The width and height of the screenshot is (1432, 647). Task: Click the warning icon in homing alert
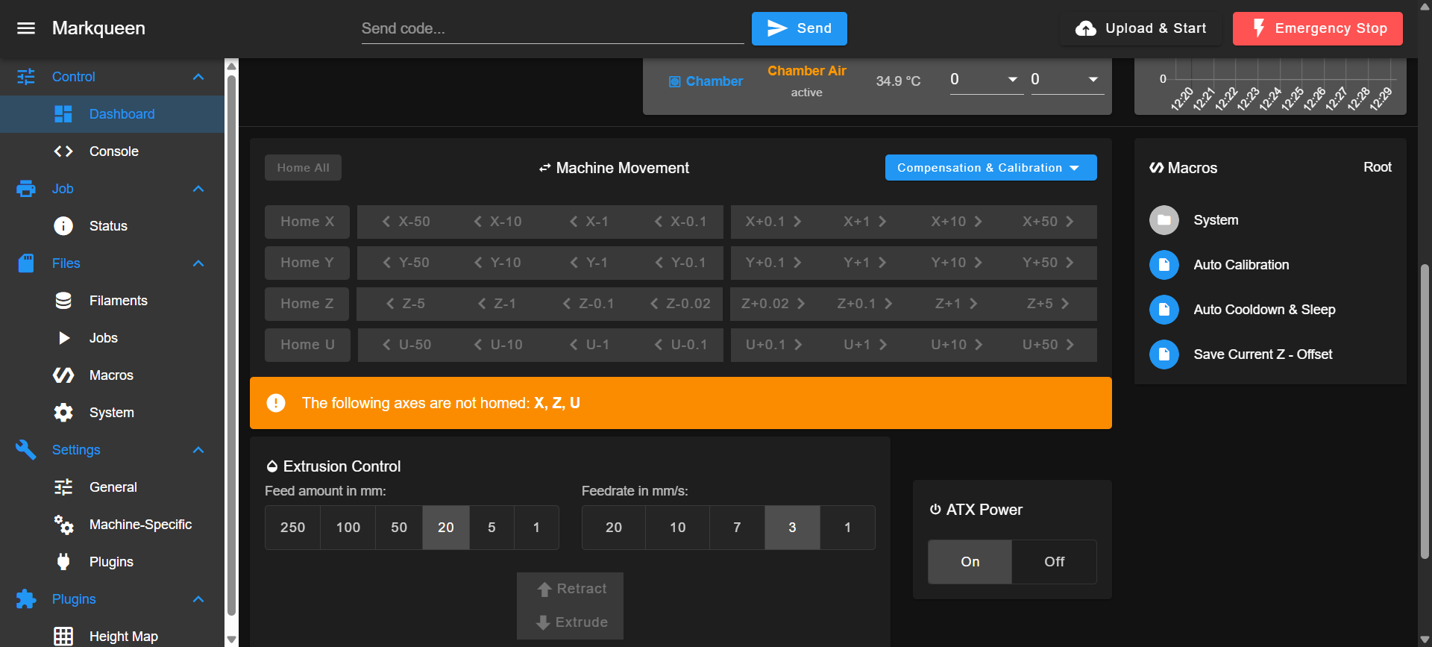point(276,403)
